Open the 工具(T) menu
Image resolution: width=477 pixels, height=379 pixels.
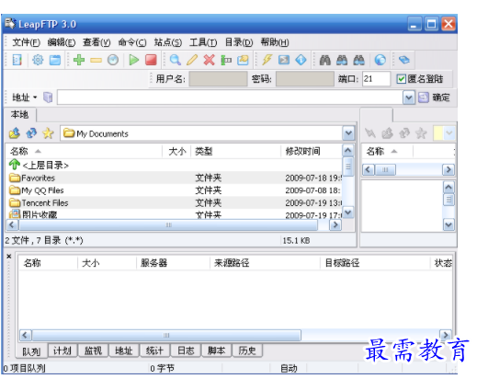(203, 42)
